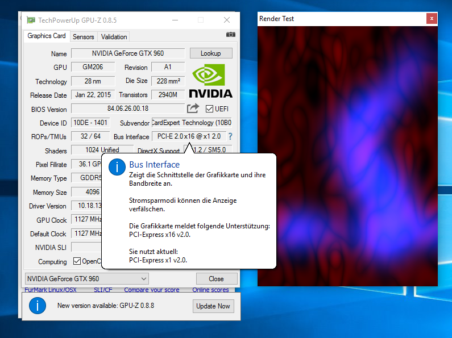The height and width of the screenshot is (338, 452).
Task: Open the NVIDIA GeForce GTX 960 dropdown
Action: (x=87, y=279)
